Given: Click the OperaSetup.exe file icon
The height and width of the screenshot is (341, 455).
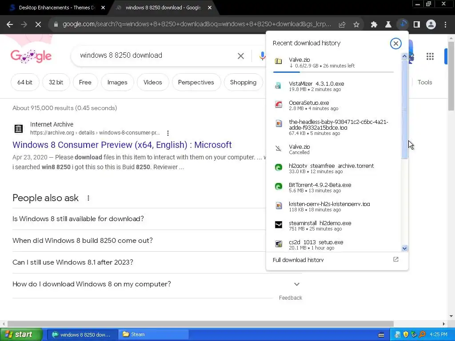Looking at the screenshot, I should point(278,105).
